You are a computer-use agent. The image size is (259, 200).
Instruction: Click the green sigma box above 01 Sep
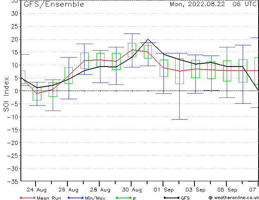(x=164, y=68)
